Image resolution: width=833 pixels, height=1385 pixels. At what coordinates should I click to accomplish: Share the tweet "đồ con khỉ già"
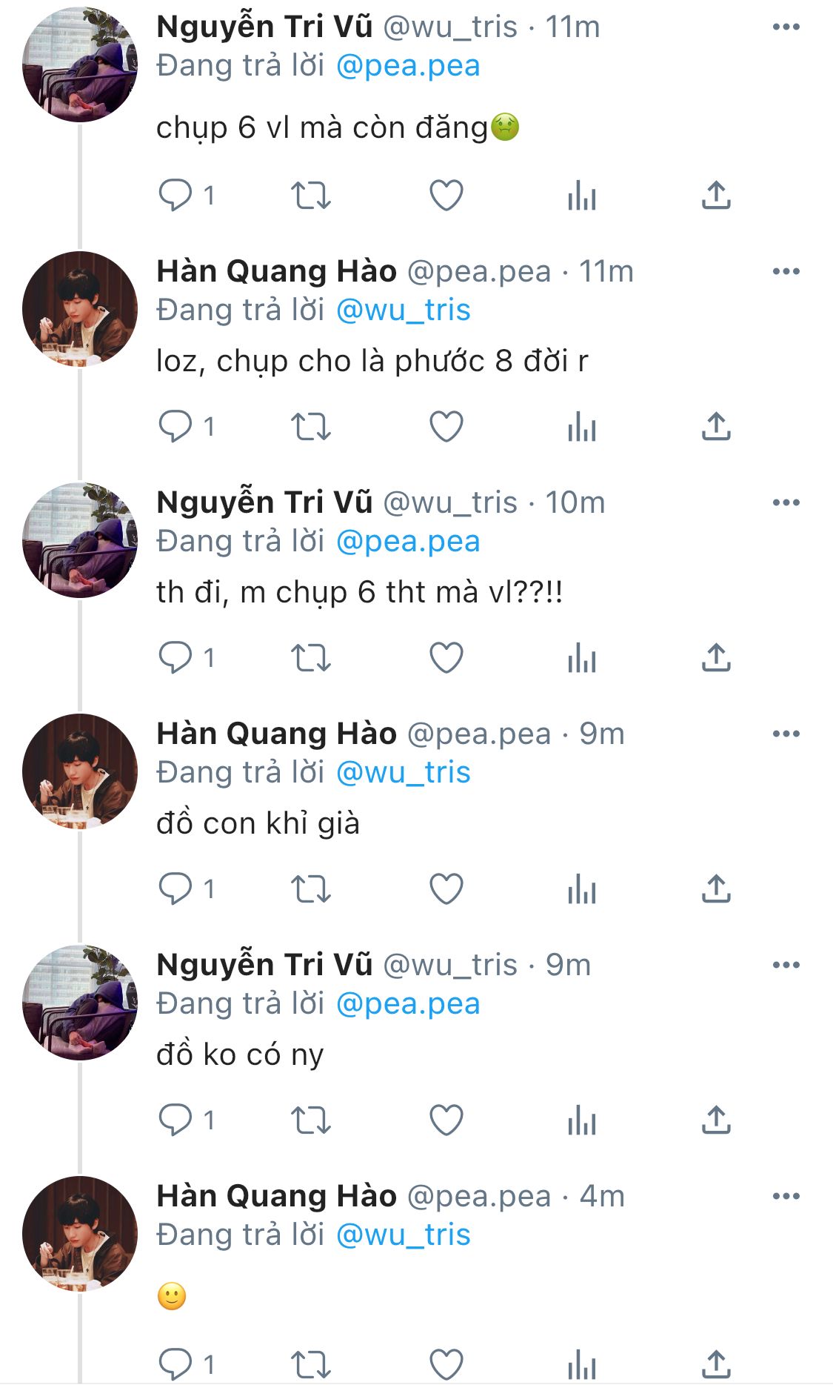pos(716,889)
